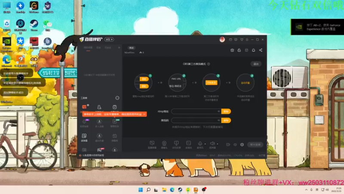Click the 修改 edit room button
This screenshot has height=194, width=344.
tap(131, 48)
